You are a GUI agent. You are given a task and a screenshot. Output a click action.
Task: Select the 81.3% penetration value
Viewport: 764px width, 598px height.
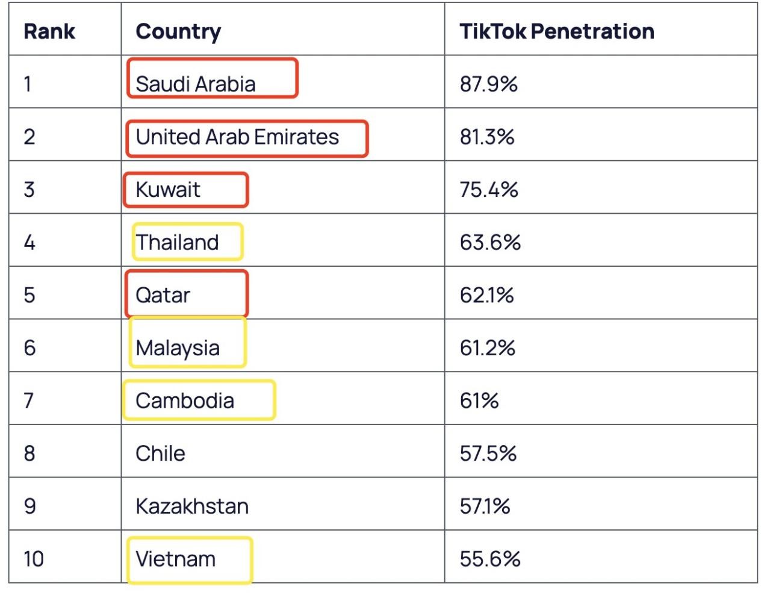point(487,137)
